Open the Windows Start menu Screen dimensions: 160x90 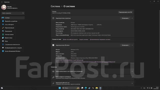pyautogui.click(x=60, y=88)
